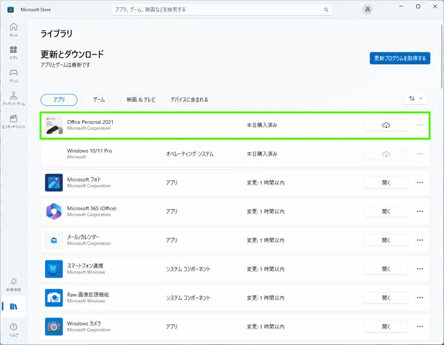This screenshot has width=444, height=345.
Task: Click 更新プログラムを取得する button
Action: (x=400, y=58)
